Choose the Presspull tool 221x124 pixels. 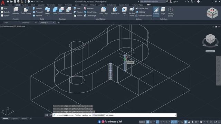(38, 12)
